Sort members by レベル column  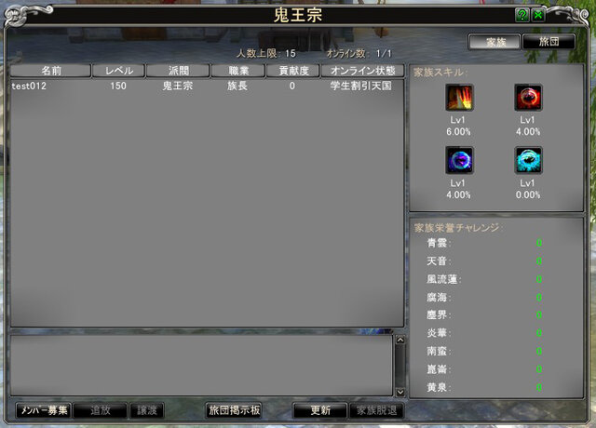tap(119, 71)
